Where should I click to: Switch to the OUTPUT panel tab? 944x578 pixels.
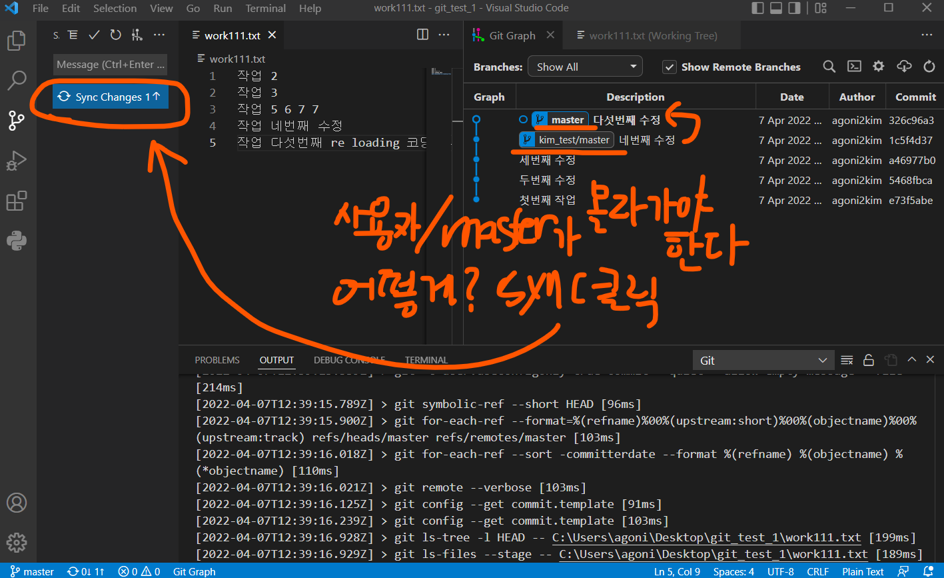tap(276, 360)
